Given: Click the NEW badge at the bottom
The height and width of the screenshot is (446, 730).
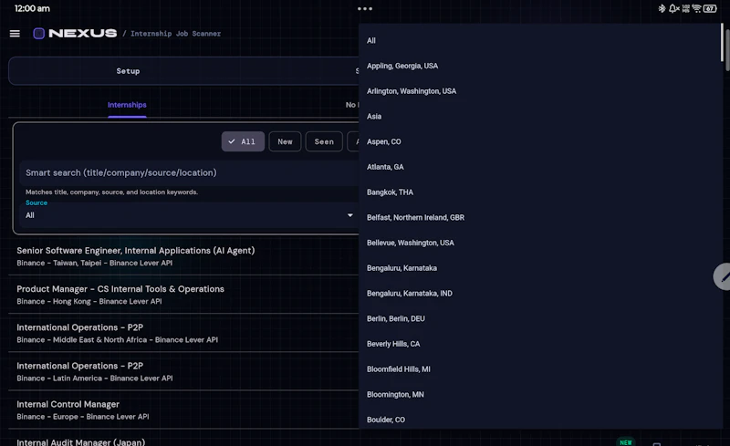Looking at the screenshot, I should tap(626, 442).
